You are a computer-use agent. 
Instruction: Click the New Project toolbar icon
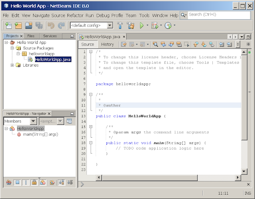(18, 26)
